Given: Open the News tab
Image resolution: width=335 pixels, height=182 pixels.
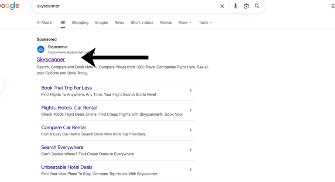Looking at the screenshot, I should 119,22.
